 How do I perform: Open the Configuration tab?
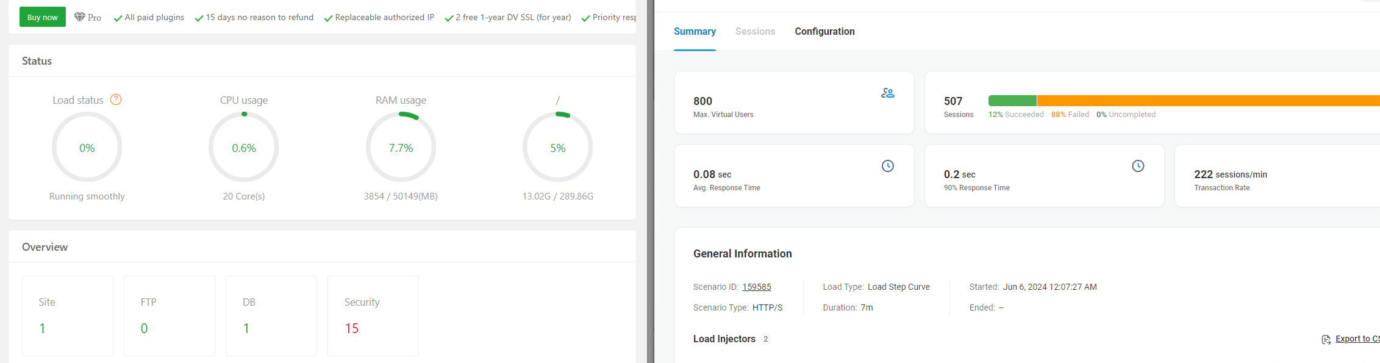[824, 31]
